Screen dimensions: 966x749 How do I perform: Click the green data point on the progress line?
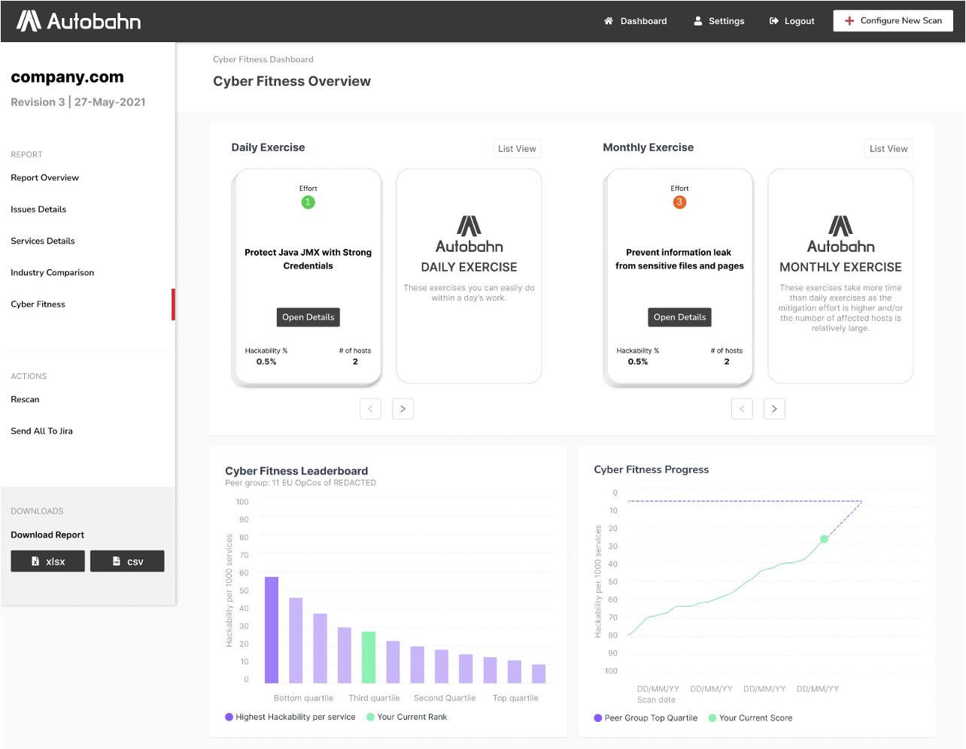pos(824,539)
